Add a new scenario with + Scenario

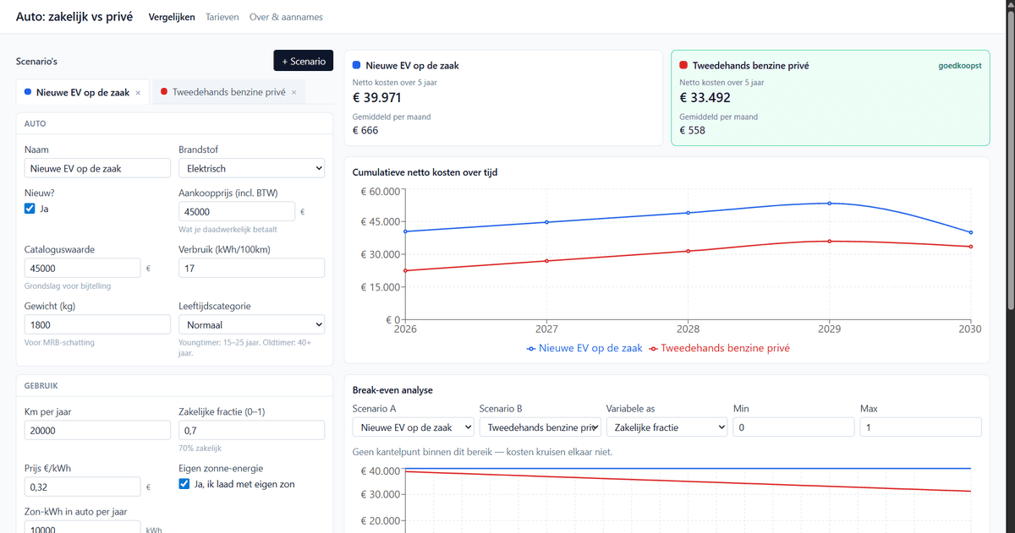click(x=304, y=61)
